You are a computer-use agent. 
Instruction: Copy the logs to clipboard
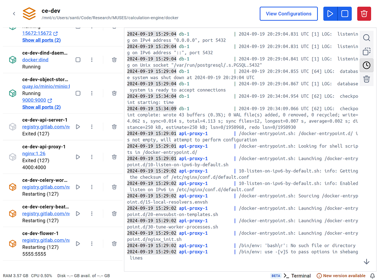[x=367, y=52]
